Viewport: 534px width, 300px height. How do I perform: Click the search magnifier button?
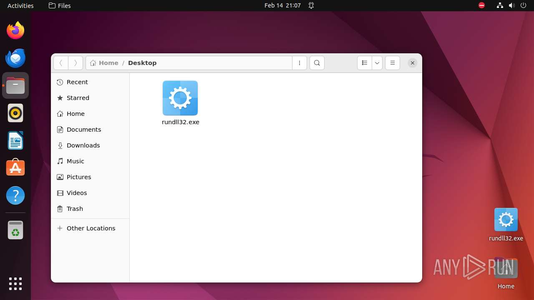click(317, 63)
